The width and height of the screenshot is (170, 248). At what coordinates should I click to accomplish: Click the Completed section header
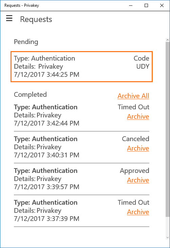(x=30, y=95)
